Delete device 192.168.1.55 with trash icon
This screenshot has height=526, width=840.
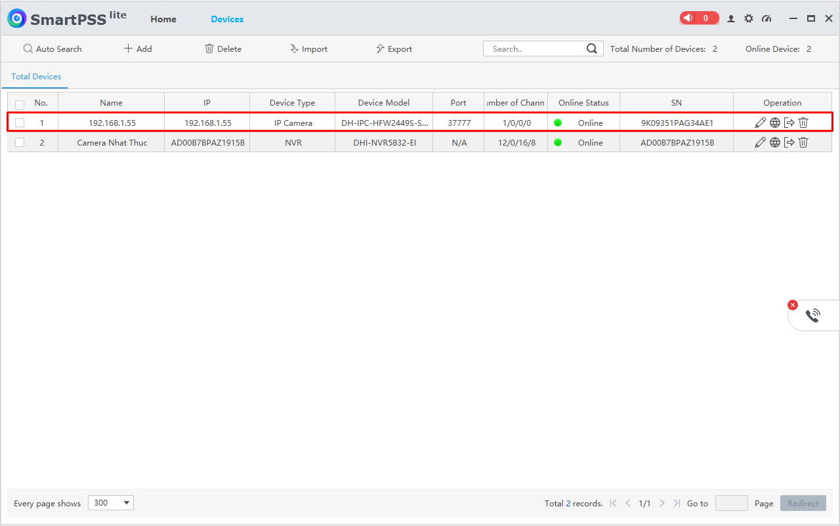(x=803, y=123)
